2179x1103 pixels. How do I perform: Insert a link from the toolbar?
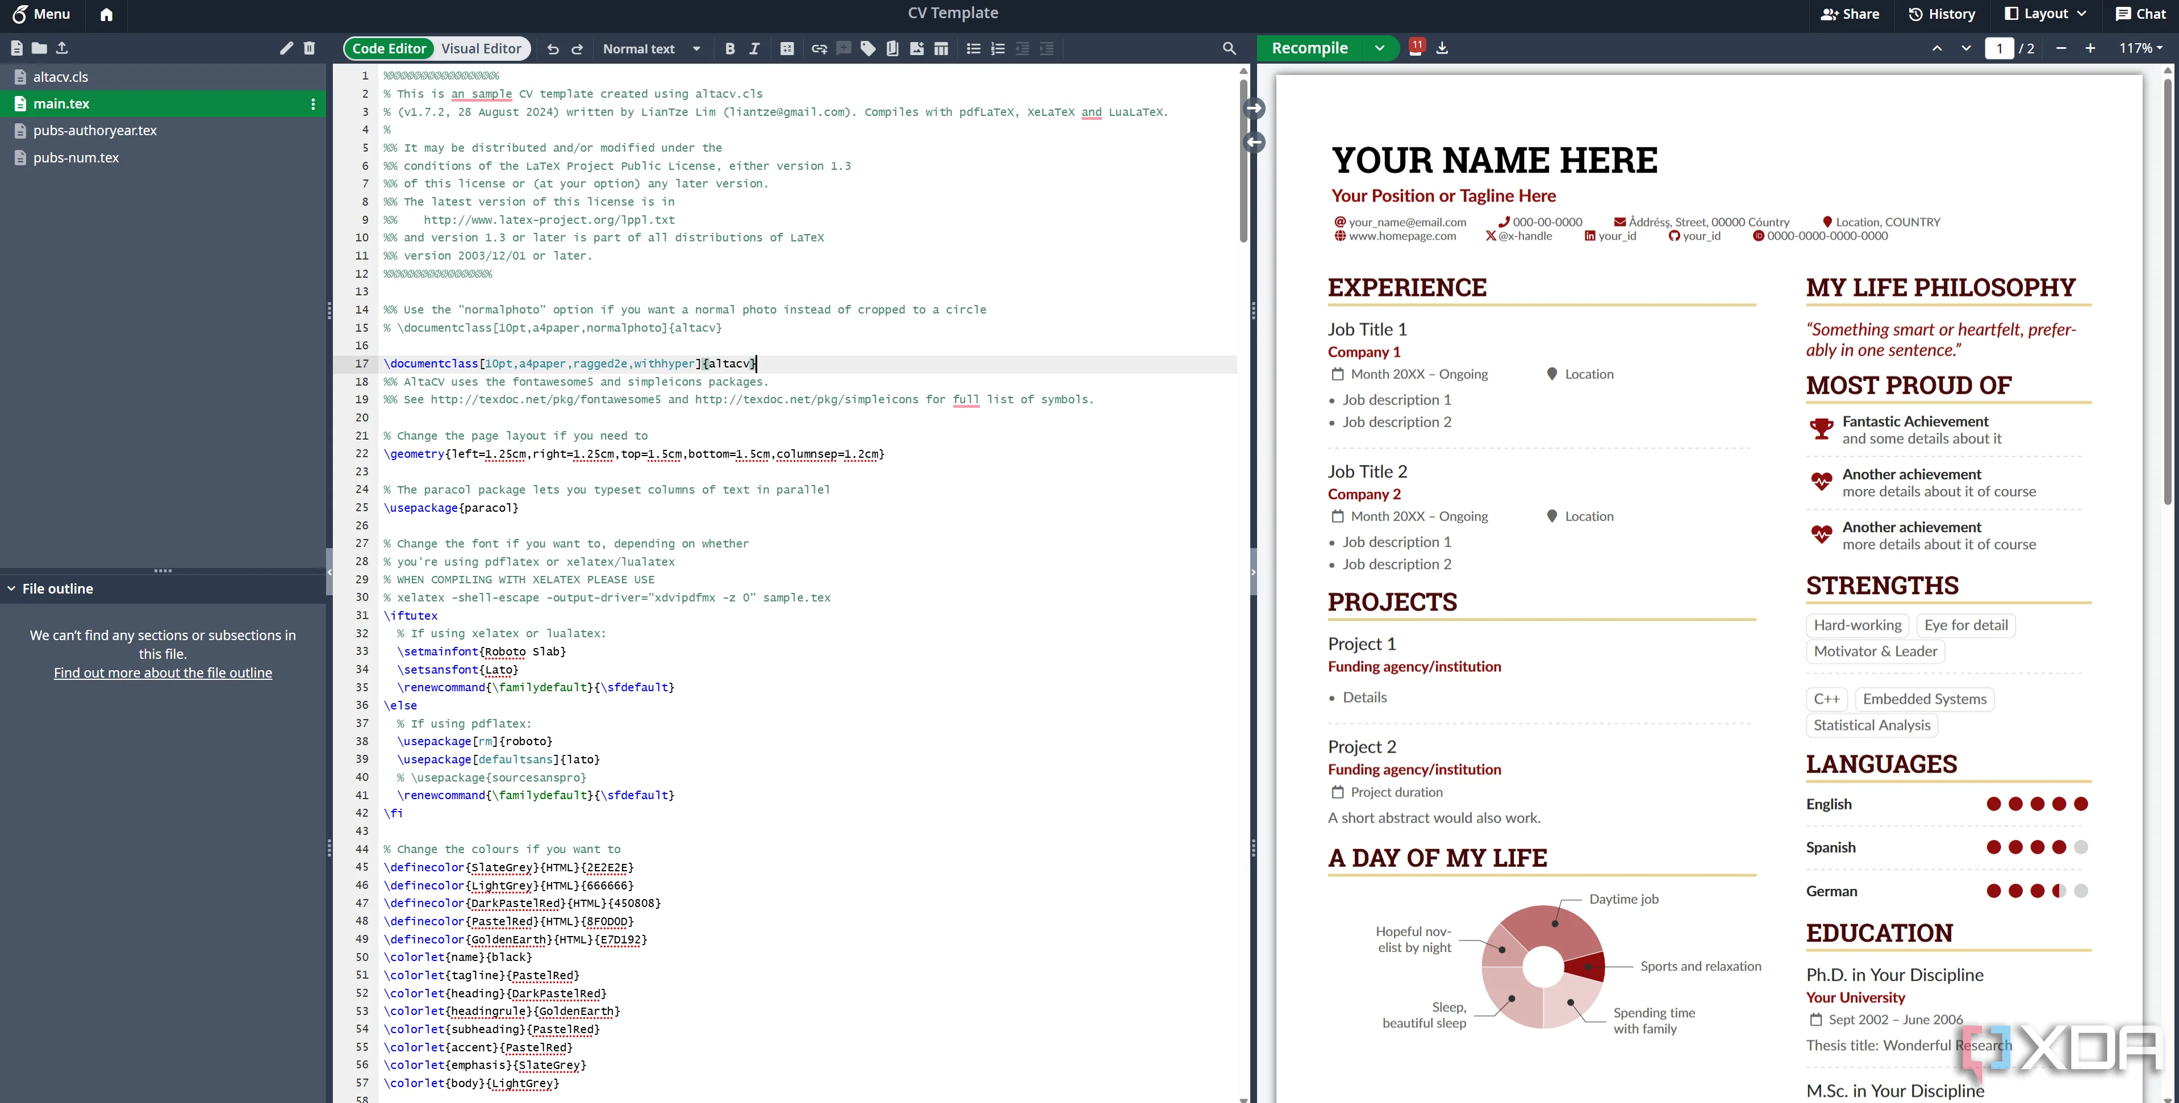pos(819,49)
